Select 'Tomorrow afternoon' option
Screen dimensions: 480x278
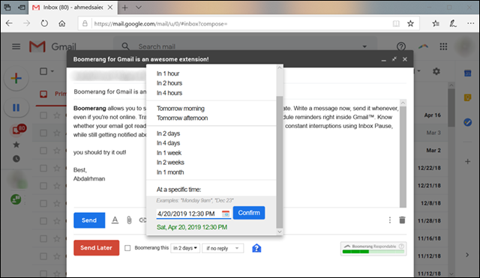click(182, 118)
